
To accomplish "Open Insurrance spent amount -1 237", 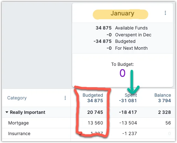I will (129, 133).
